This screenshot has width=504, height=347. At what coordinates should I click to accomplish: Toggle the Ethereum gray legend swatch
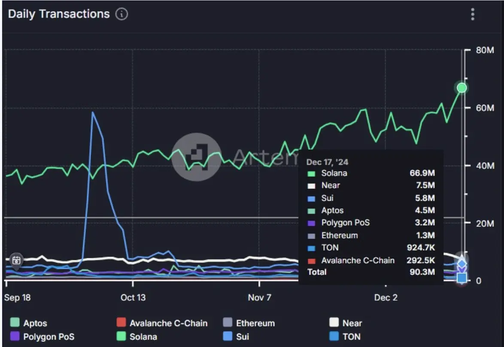228,323
